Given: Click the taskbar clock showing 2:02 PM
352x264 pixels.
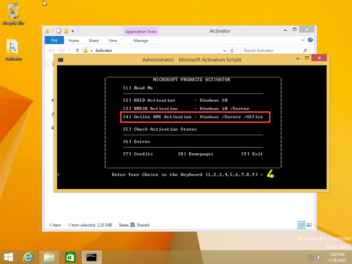Looking at the screenshot, I should click(337, 258).
